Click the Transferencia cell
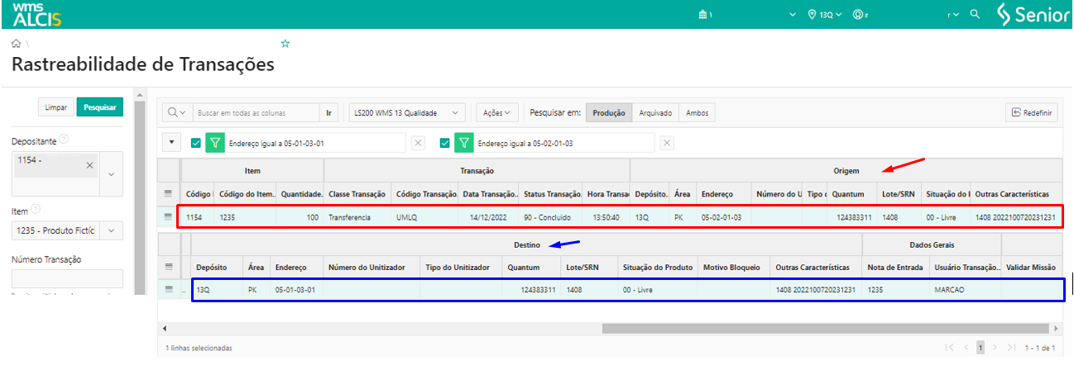Viewport: 1074px width, 365px height. click(357, 216)
